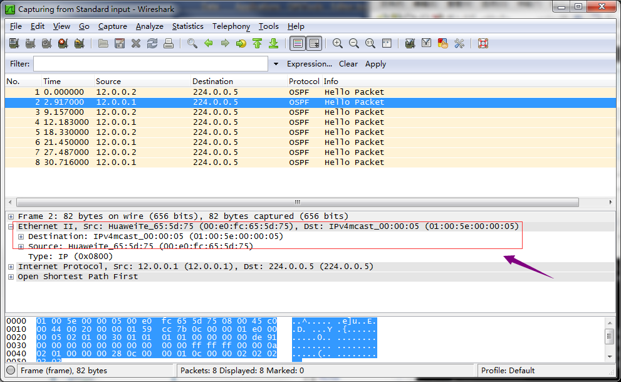Screen dimensions: 621x382
Task: Click Profile: Default in status bar
Action: click(508, 371)
